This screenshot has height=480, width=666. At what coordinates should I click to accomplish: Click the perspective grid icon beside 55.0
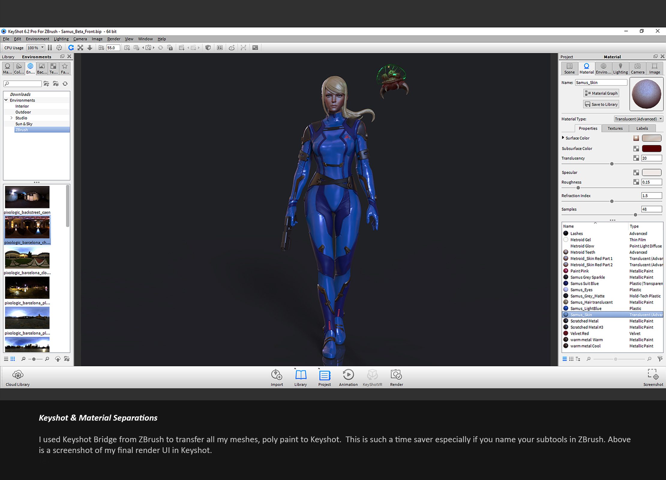point(101,48)
